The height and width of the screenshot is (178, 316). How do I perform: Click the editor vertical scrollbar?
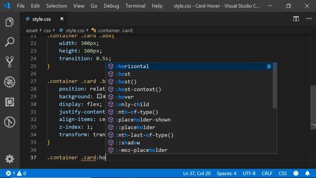(x=313, y=107)
